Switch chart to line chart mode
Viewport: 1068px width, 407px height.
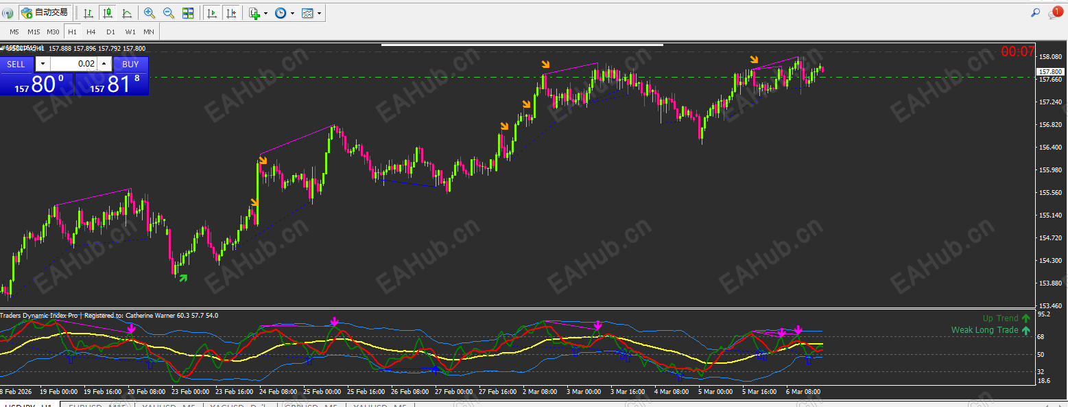pyautogui.click(x=127, y=12)
